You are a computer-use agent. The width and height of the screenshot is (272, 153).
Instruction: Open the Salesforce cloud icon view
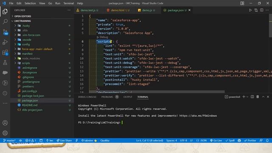[5, 73]
